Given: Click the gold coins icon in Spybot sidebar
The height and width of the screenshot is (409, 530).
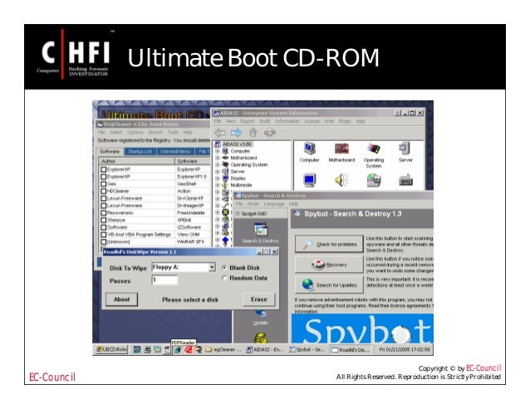Looking at the screenshot, I should tap(261, 338).
